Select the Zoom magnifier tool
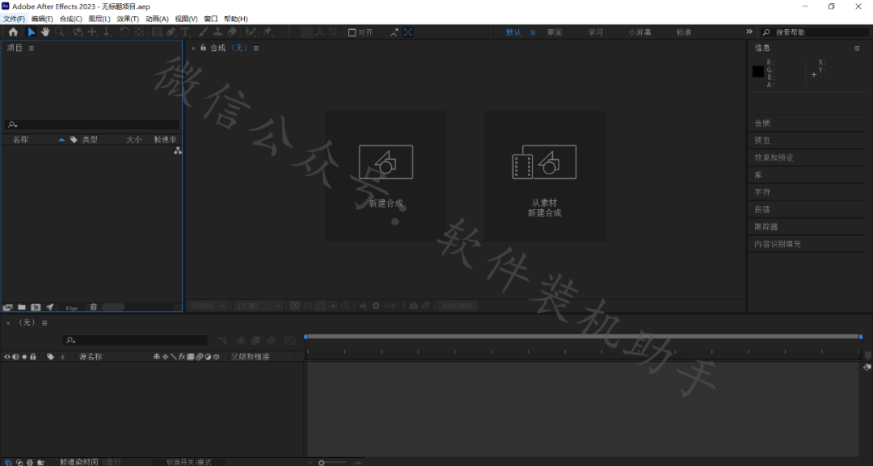873x466 pixels. click(60, 31)
